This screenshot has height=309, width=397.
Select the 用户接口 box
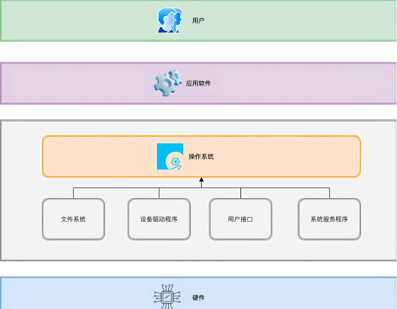240,219
